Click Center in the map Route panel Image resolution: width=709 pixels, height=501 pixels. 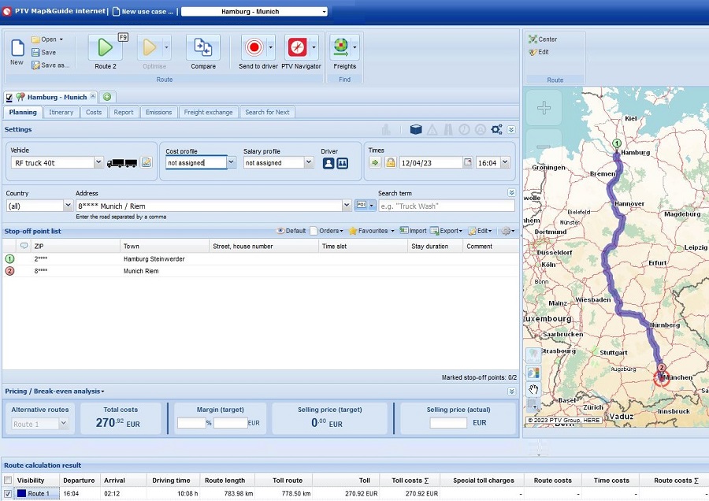[x=543, y=39]
